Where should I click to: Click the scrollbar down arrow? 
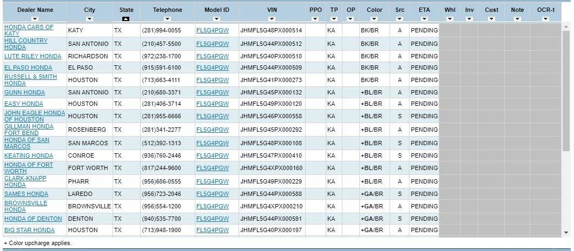pos(566,232)
